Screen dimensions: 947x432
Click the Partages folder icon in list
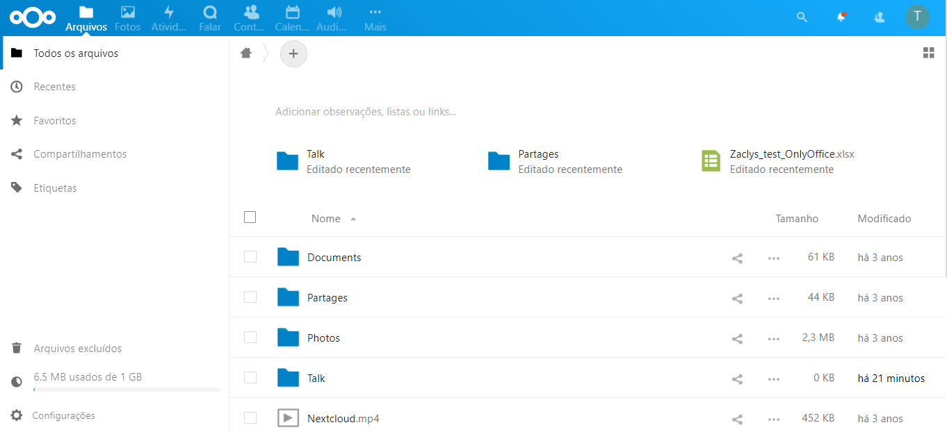288,297
